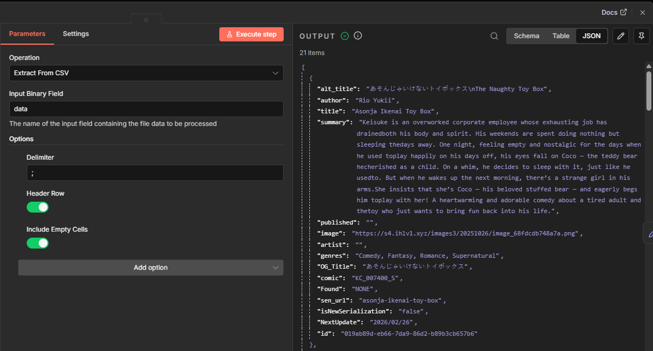Click the drag handle at panel top
653x351 pixels.
coord(146,20)
